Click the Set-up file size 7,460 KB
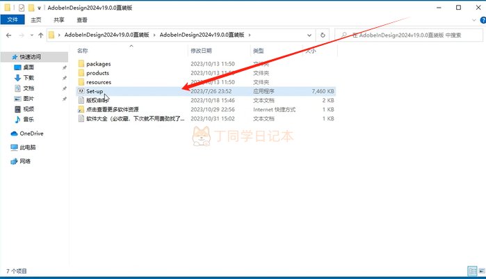The image size is (486, 279). pyautogui.click(x=323, y=91)
